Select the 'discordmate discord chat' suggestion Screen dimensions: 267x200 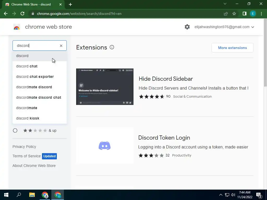point(40,97)
